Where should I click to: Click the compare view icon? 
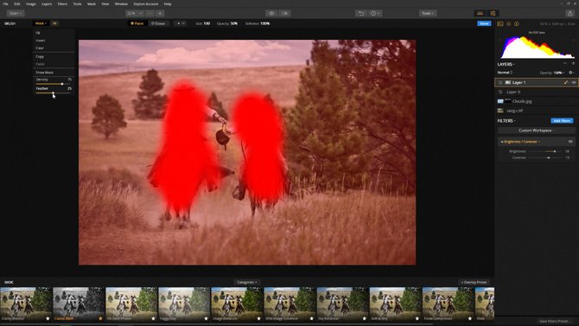[x=284, y=13]
